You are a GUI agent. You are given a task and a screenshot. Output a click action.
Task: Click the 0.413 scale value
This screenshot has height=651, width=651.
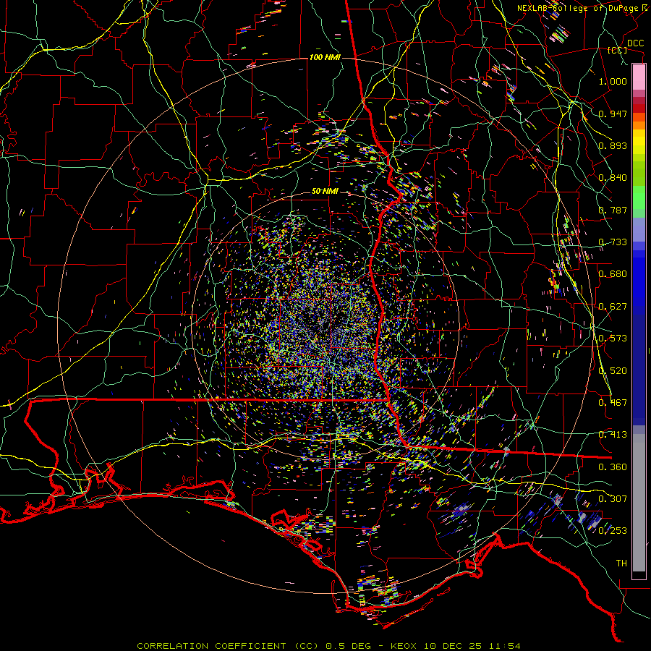coord(613,435)
